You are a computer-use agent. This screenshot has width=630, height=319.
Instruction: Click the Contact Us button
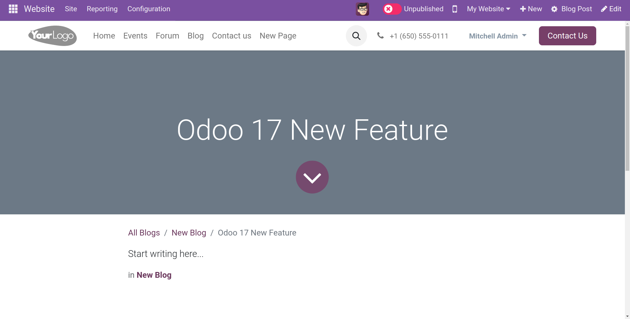tap(567, 36)
